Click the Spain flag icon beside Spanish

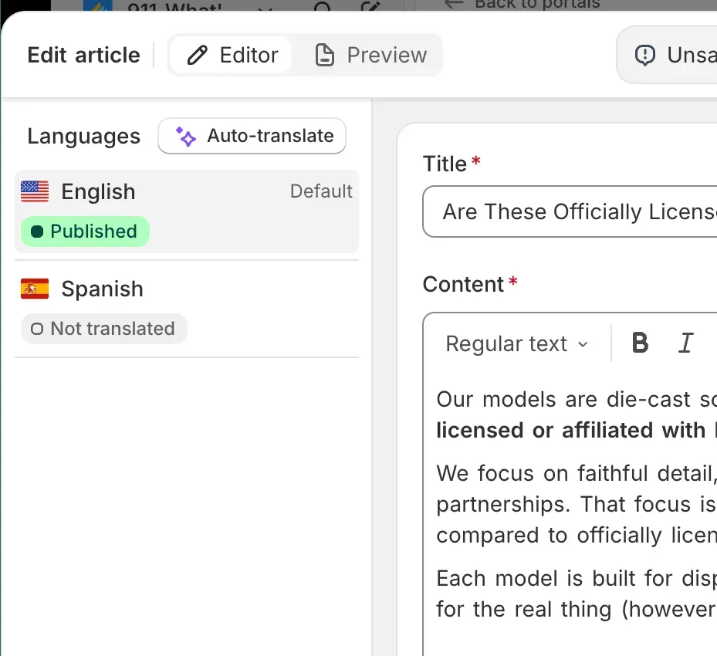tap(35, 289)
